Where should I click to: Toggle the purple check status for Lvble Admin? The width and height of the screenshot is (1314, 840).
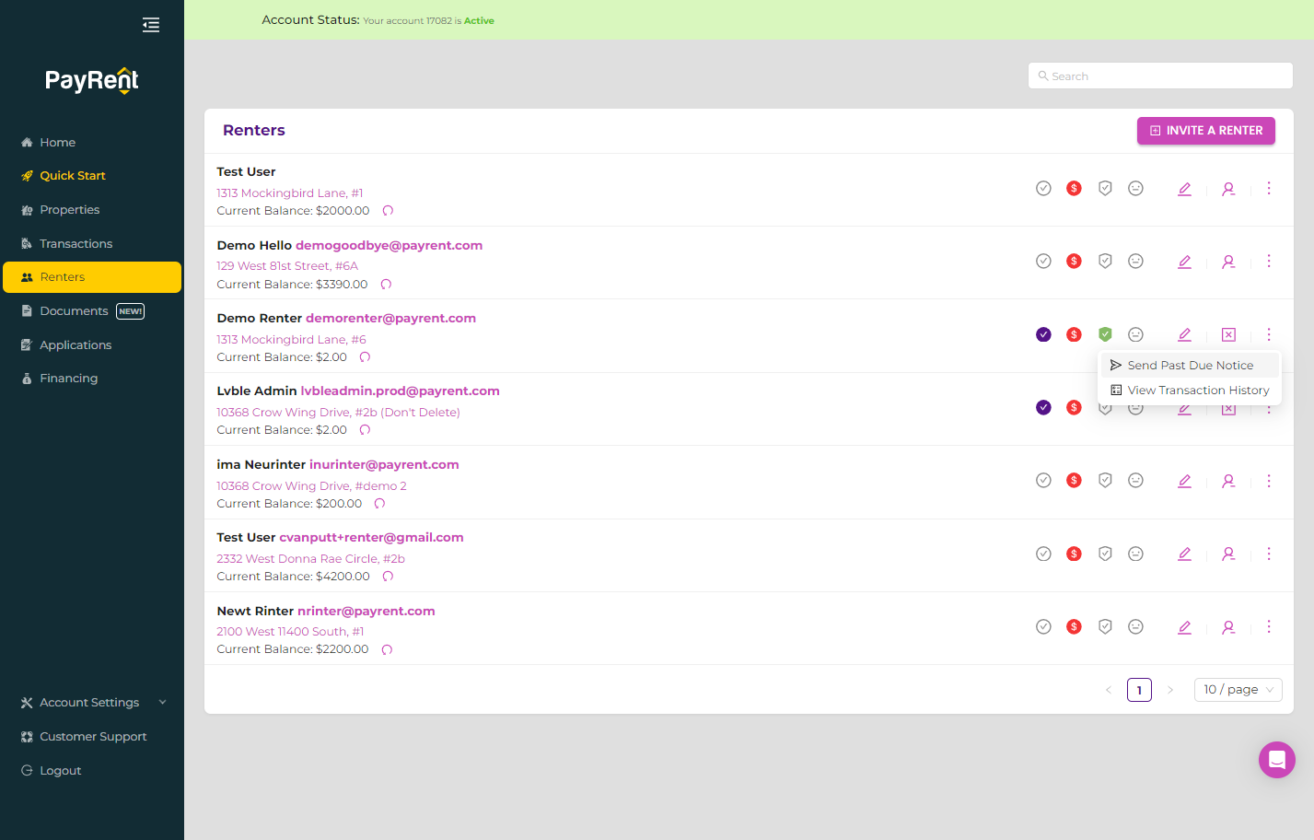[1043, 407]
